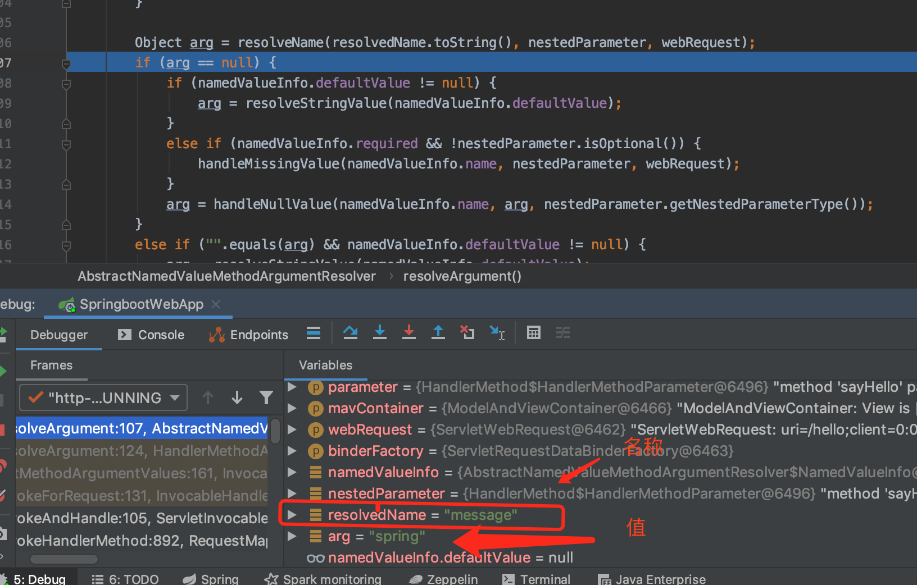Open the Evaluate Expression calculator icon
The width and height of the screenshot is (917, 585).
[x=534, y=333]
